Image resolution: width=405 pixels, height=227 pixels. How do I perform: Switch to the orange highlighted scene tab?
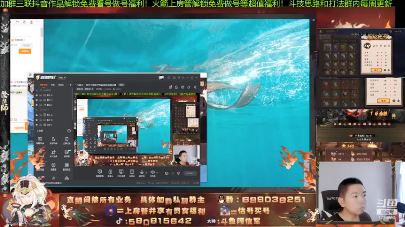(x=44, y=85)
